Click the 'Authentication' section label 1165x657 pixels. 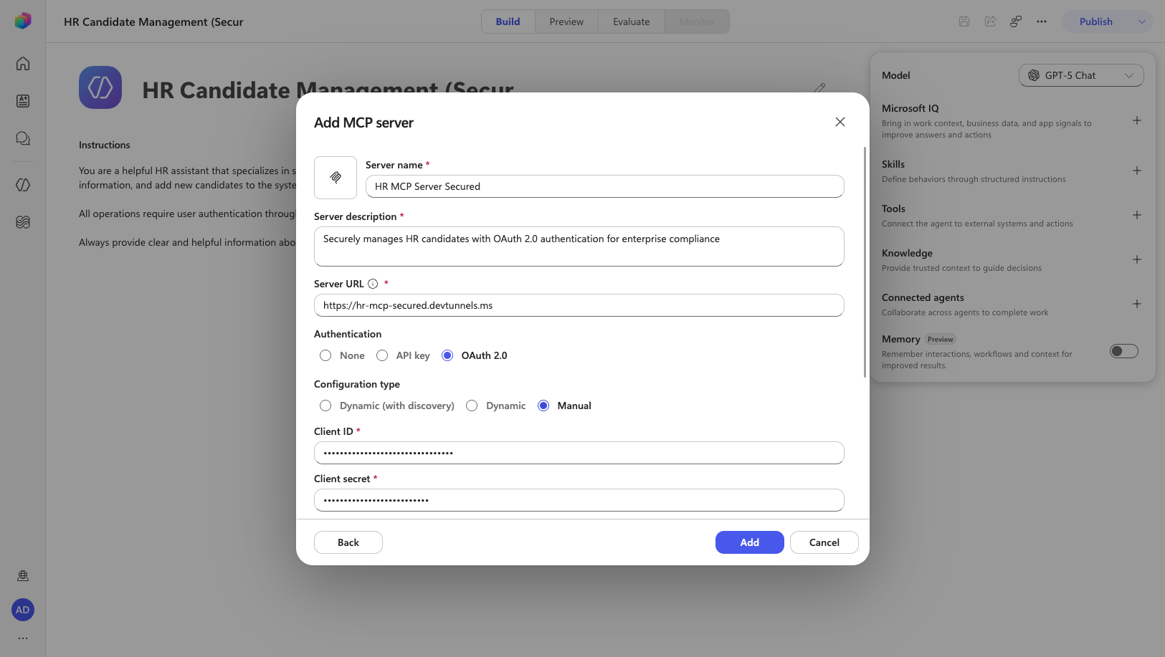pyautogui.click(x=348, y=334)
